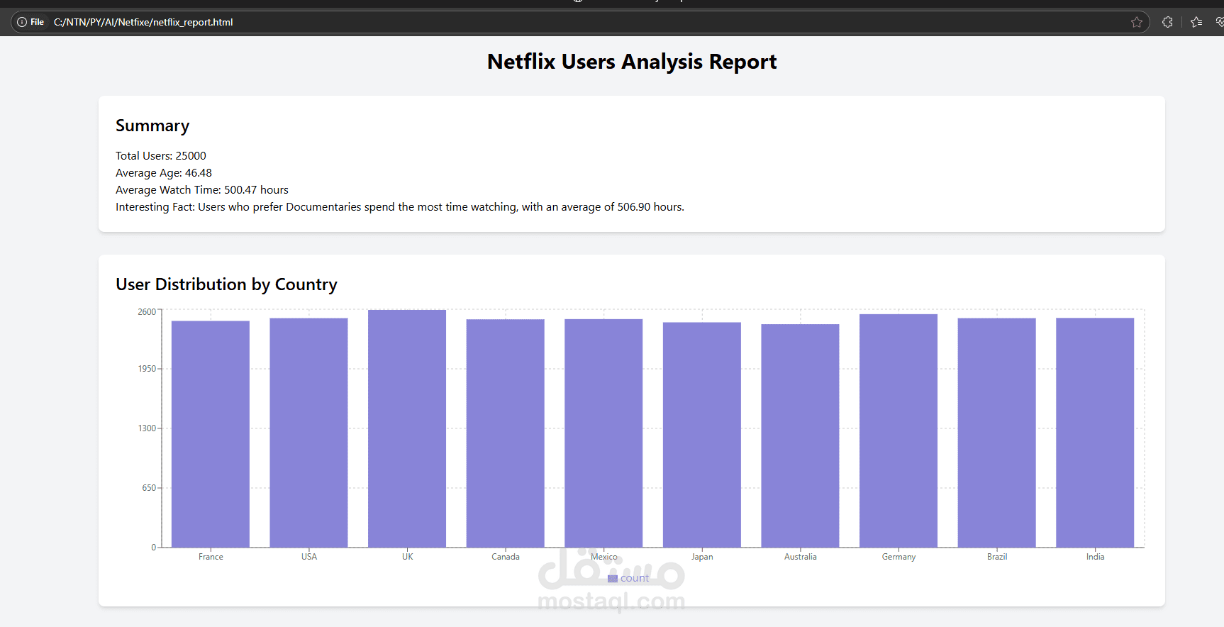Select the Mexico bar in the chart
This screenshot has width=1224, height=627.
(x=603, y=433)
